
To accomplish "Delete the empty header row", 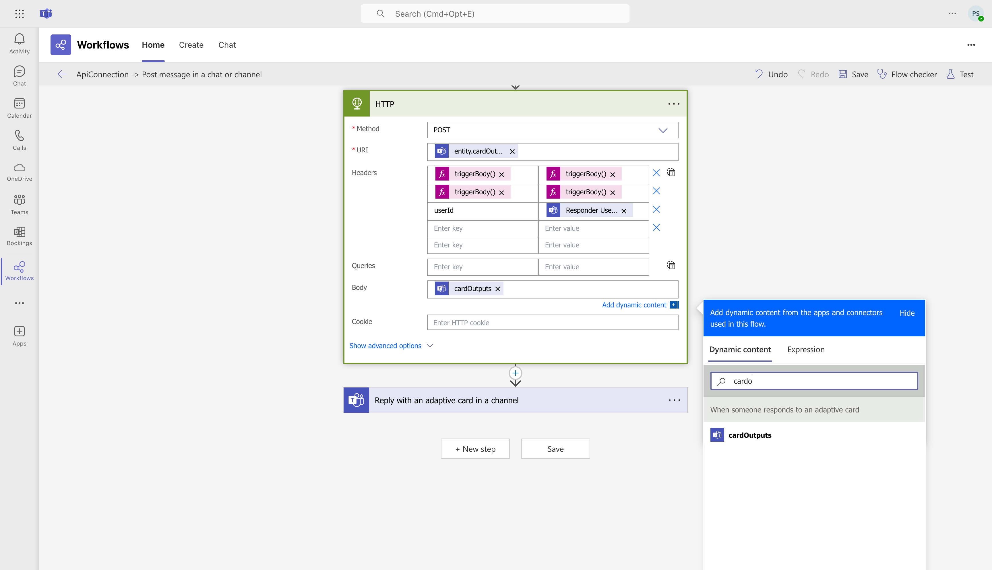I will click(656, 227).
